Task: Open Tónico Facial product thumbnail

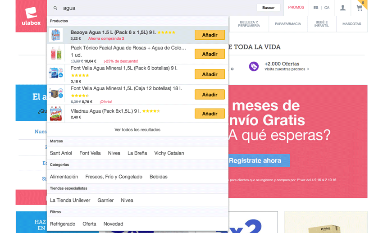Action: point(56,54)
